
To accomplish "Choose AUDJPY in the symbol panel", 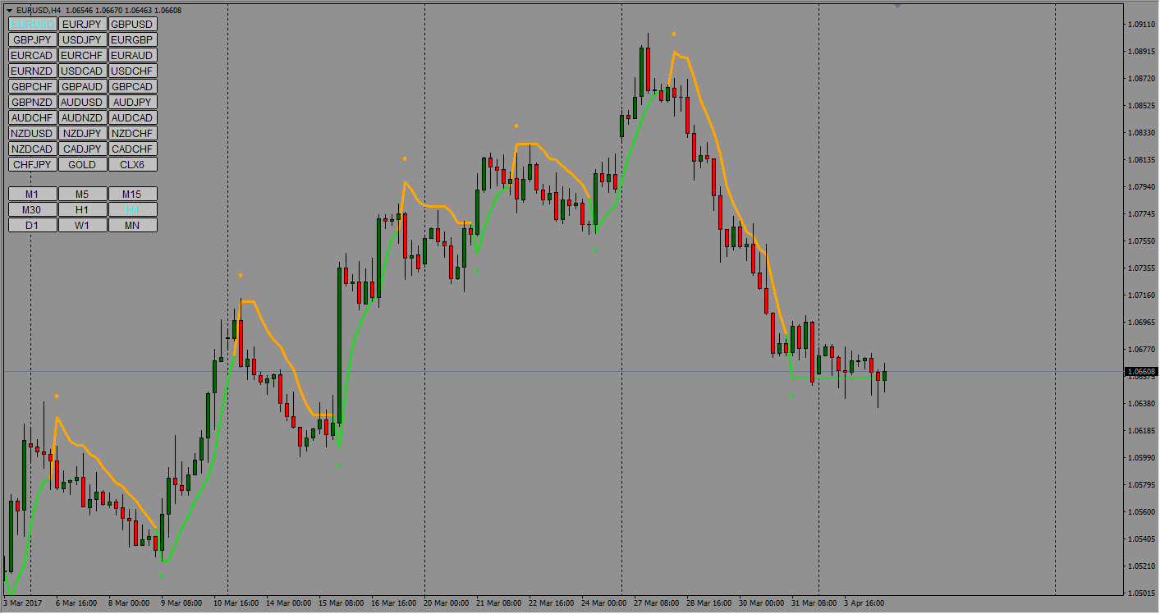I will click(x=132, y=102).
